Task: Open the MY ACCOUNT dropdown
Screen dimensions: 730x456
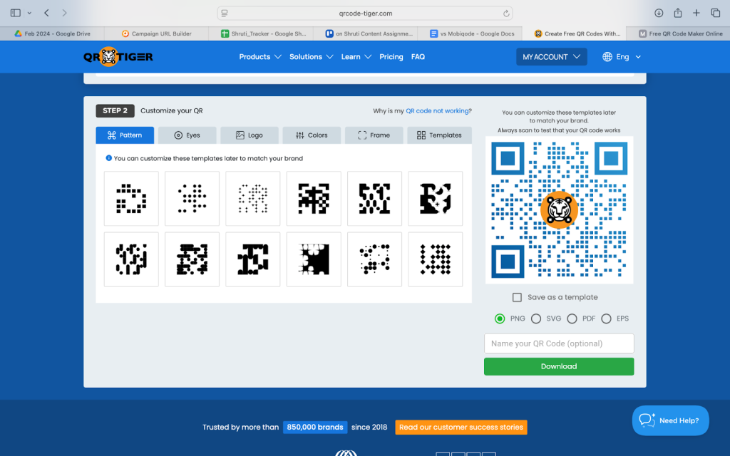Action: (x=551, y=57)
